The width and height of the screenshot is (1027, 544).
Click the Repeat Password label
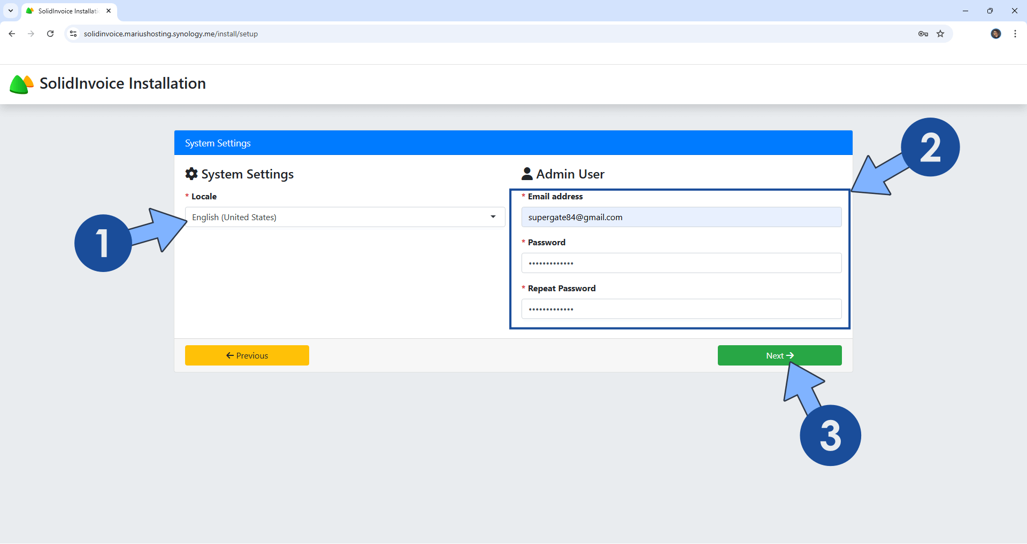(562, 288)
